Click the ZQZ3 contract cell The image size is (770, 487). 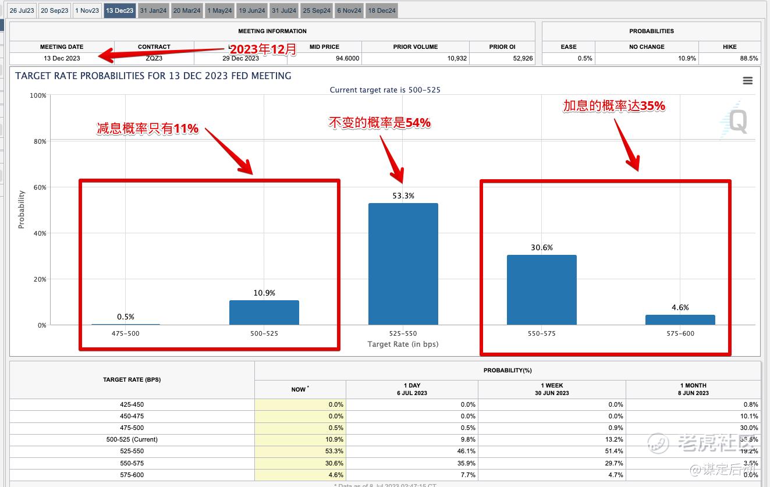[154, 58]
